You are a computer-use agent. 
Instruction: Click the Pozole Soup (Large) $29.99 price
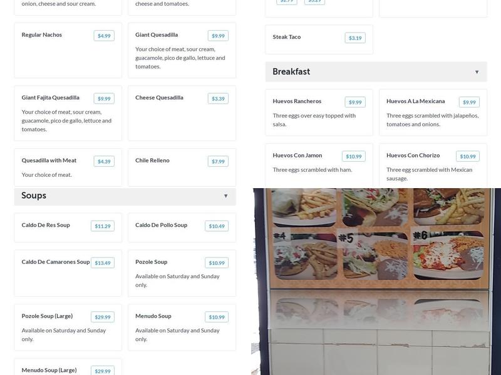[x=103, y=317]
